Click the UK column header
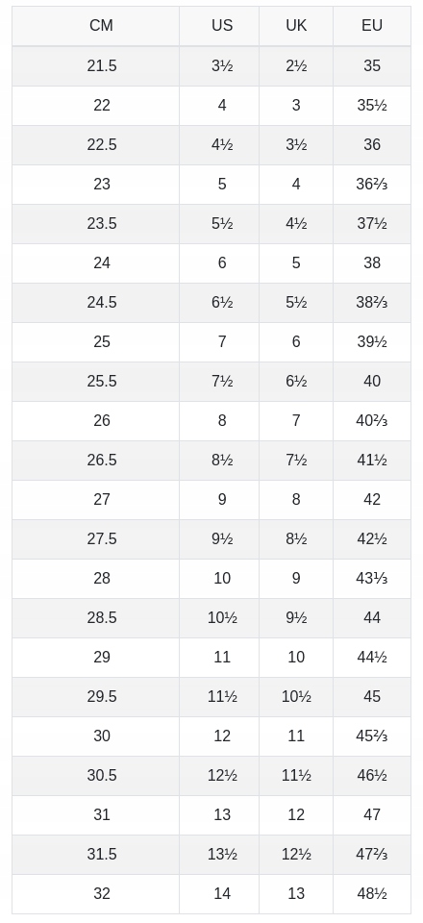423x923 pixels. pyautogui.click(x=296, y=26)
